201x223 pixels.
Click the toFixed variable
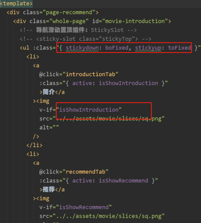(x=179, y=48)
